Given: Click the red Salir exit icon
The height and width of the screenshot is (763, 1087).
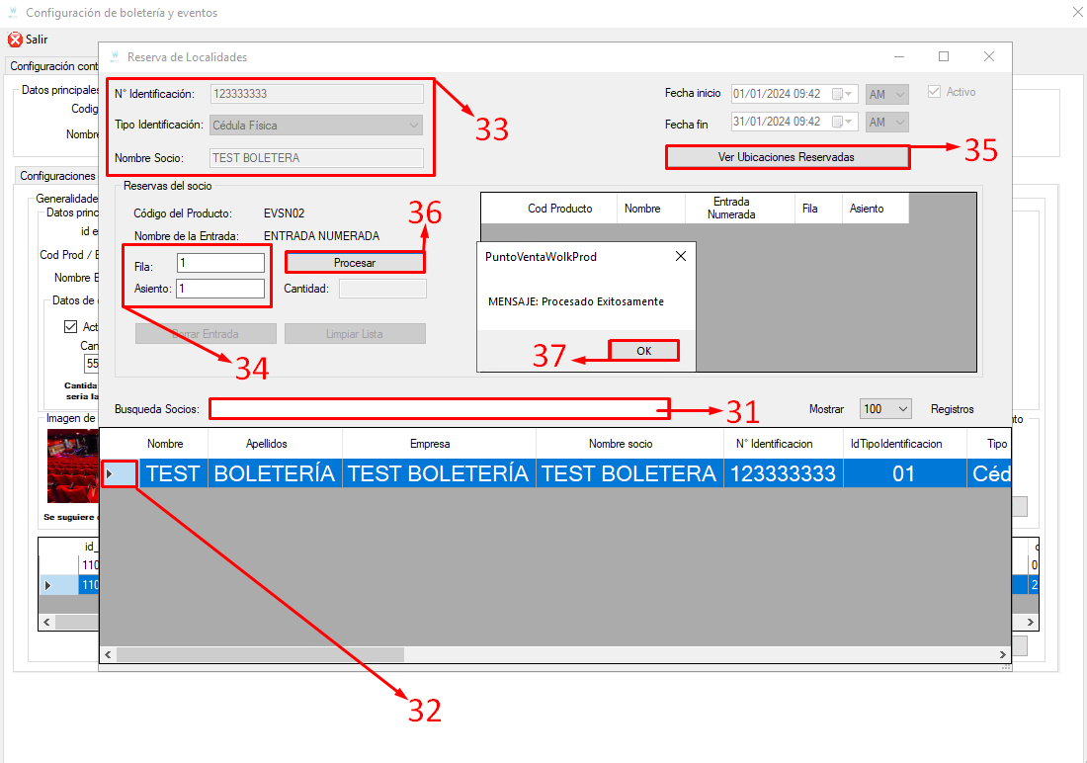Looking at the screenshot, I should click(x=15, y=40).
